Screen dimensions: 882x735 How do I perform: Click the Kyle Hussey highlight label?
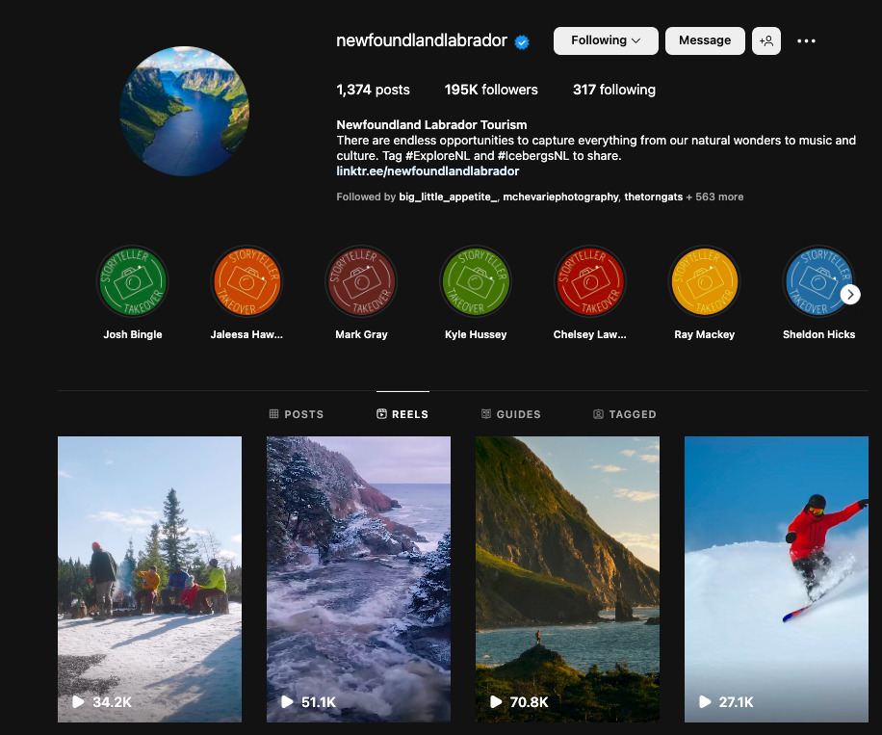coord(476,334)
